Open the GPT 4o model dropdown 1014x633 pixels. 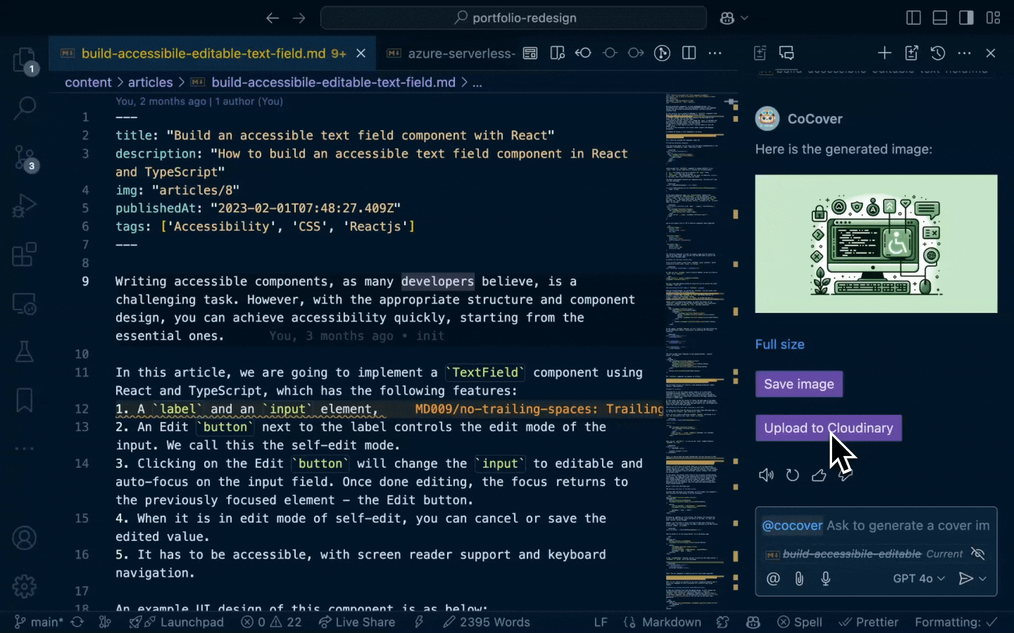(918, 579)
